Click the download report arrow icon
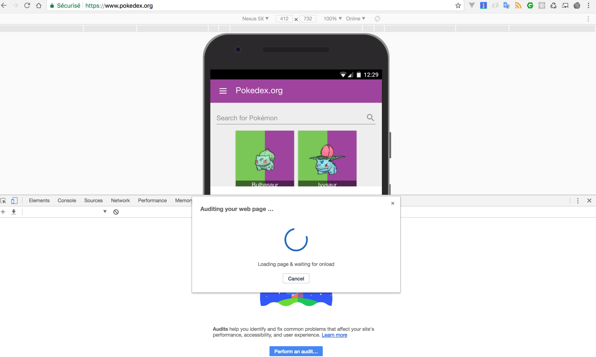 click(x=14, y=212)
